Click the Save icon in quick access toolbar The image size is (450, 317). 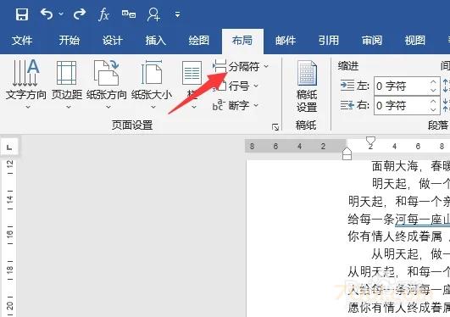tap(22, 14)
